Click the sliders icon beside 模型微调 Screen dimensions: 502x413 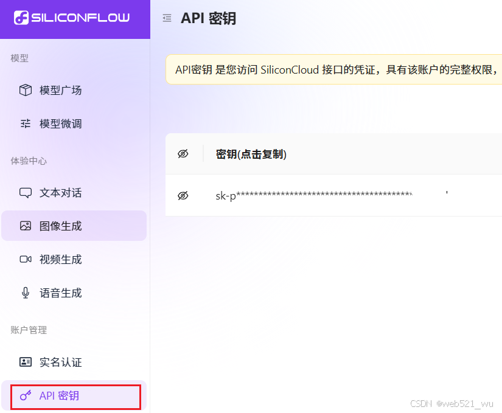coord(26,123)
